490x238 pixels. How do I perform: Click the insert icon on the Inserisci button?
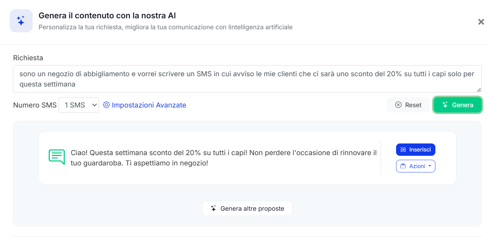(x=404, y=149)
